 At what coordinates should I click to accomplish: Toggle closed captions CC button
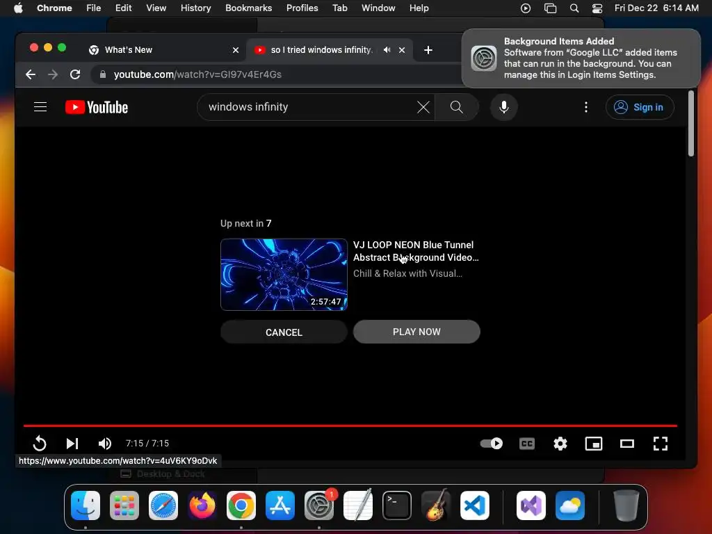527,444
